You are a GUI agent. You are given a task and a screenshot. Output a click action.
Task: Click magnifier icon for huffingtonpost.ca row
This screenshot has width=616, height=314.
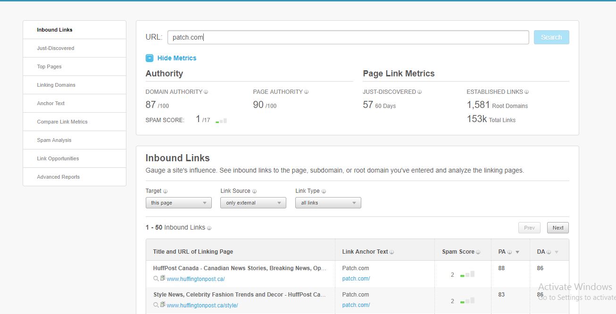point(156,279)
